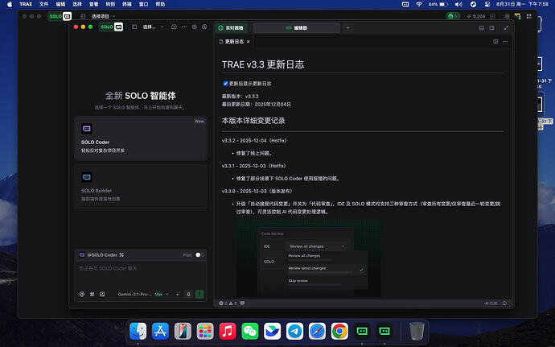Select the SOLO Builder agent card
555x347 pixels.
click(141, 187)
